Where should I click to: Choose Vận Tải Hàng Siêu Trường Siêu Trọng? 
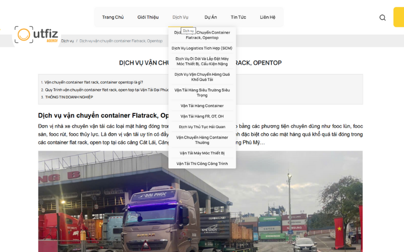coord(202,93)
